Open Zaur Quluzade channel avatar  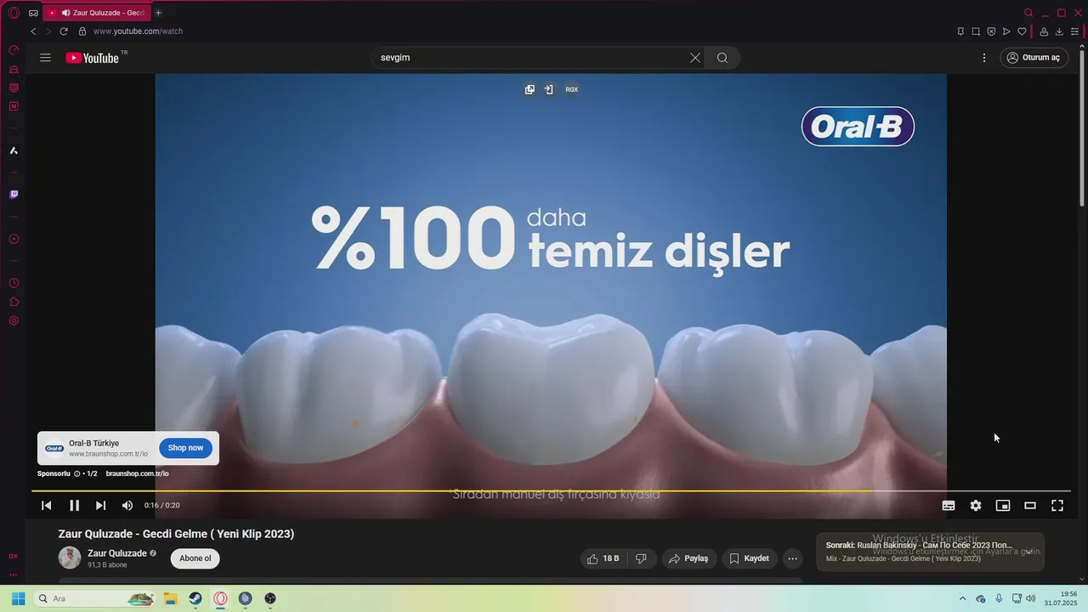point(70,558)
